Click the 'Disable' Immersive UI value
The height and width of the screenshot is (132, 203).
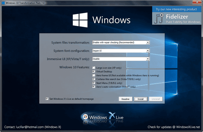click(121, 59)
